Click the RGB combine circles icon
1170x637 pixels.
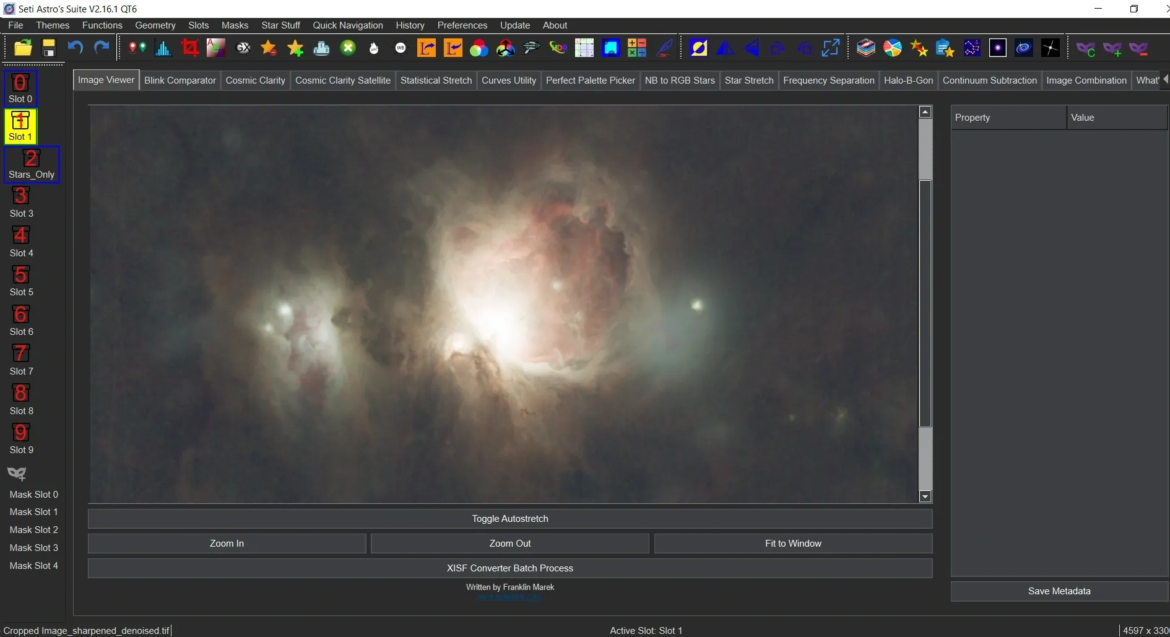tap(479, 48)
